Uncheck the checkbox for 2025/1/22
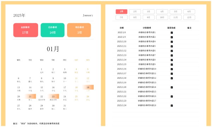The width and height of the screenshot is (212, 127). (x=172, y=96)
